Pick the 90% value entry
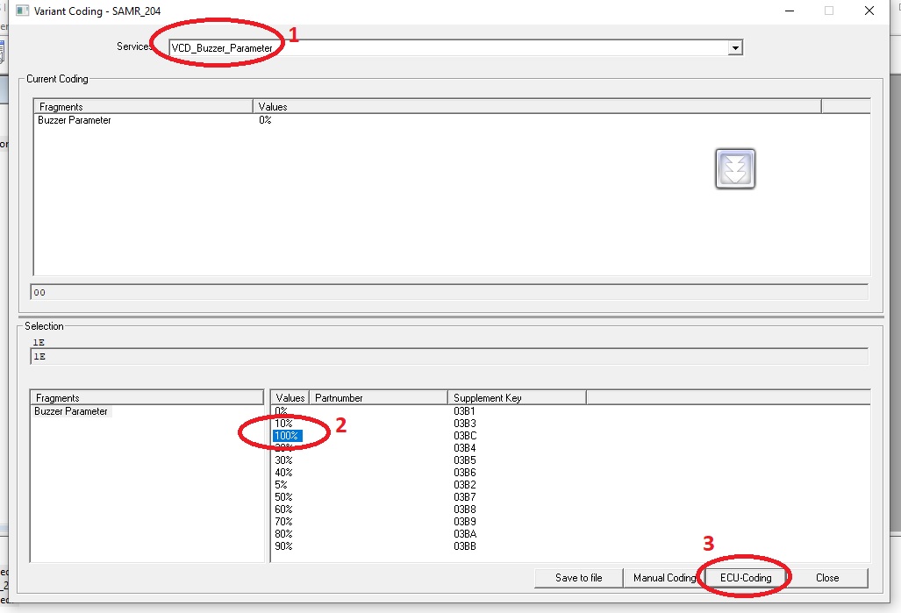The image size is (901, 613). click(x=283, y=546)
